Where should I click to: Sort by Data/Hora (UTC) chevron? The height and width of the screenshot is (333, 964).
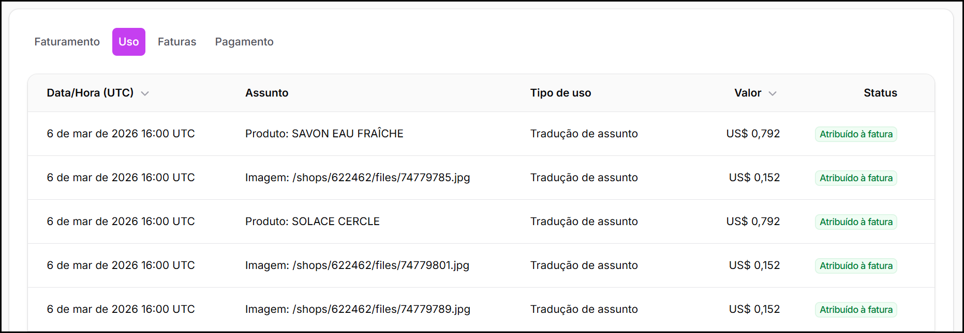click(x=145, y=93)
